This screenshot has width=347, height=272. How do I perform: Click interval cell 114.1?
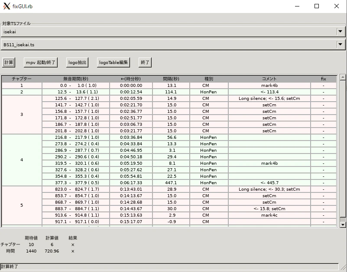[171, 92]
